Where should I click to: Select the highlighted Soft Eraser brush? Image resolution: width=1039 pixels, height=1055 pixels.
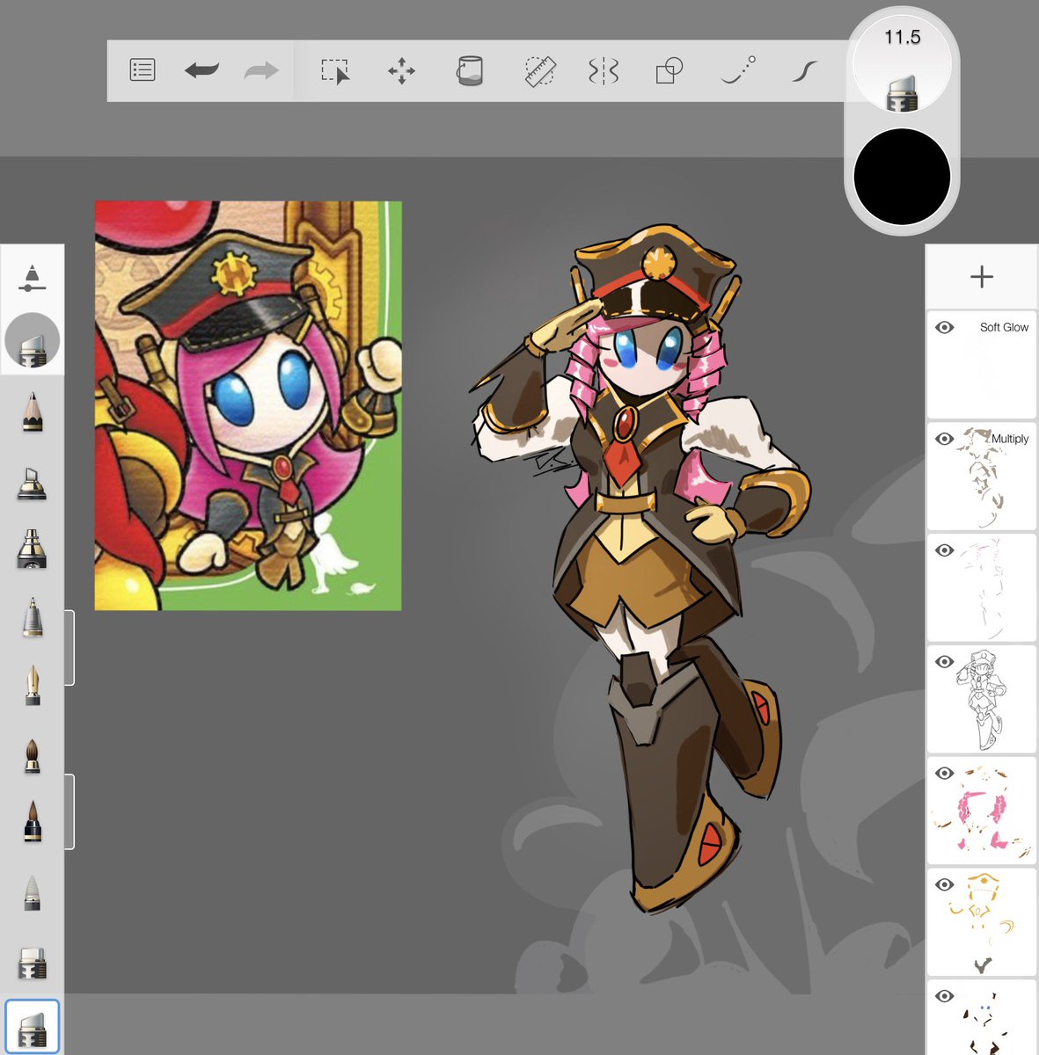point(32,1026)
